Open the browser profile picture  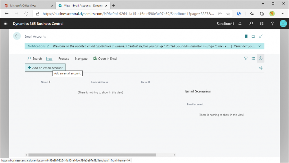272,14
